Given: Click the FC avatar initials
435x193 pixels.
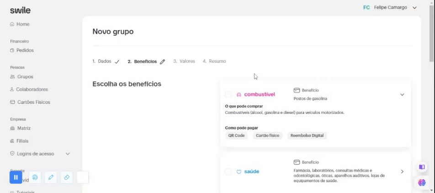Looking at the screenshot, I should point(366,7).
